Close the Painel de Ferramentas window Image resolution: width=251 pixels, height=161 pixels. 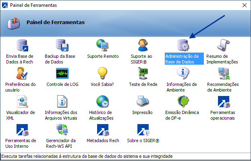coord(245,5)
